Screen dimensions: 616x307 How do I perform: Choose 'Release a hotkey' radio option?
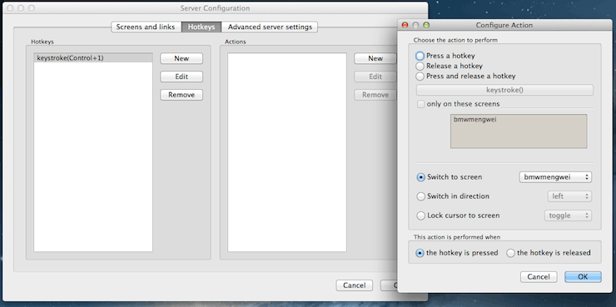(420, 66)
